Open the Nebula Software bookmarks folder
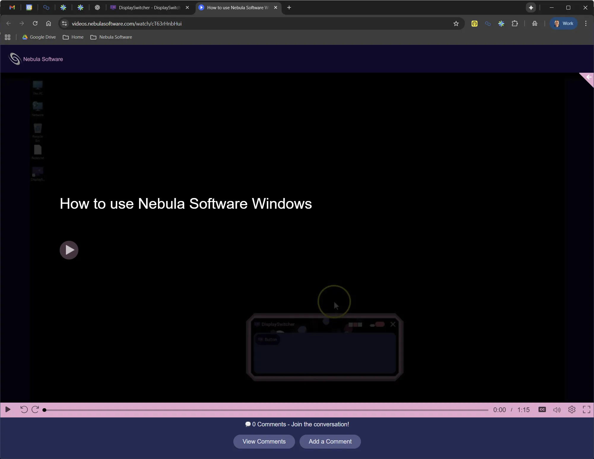 [111, 37]
